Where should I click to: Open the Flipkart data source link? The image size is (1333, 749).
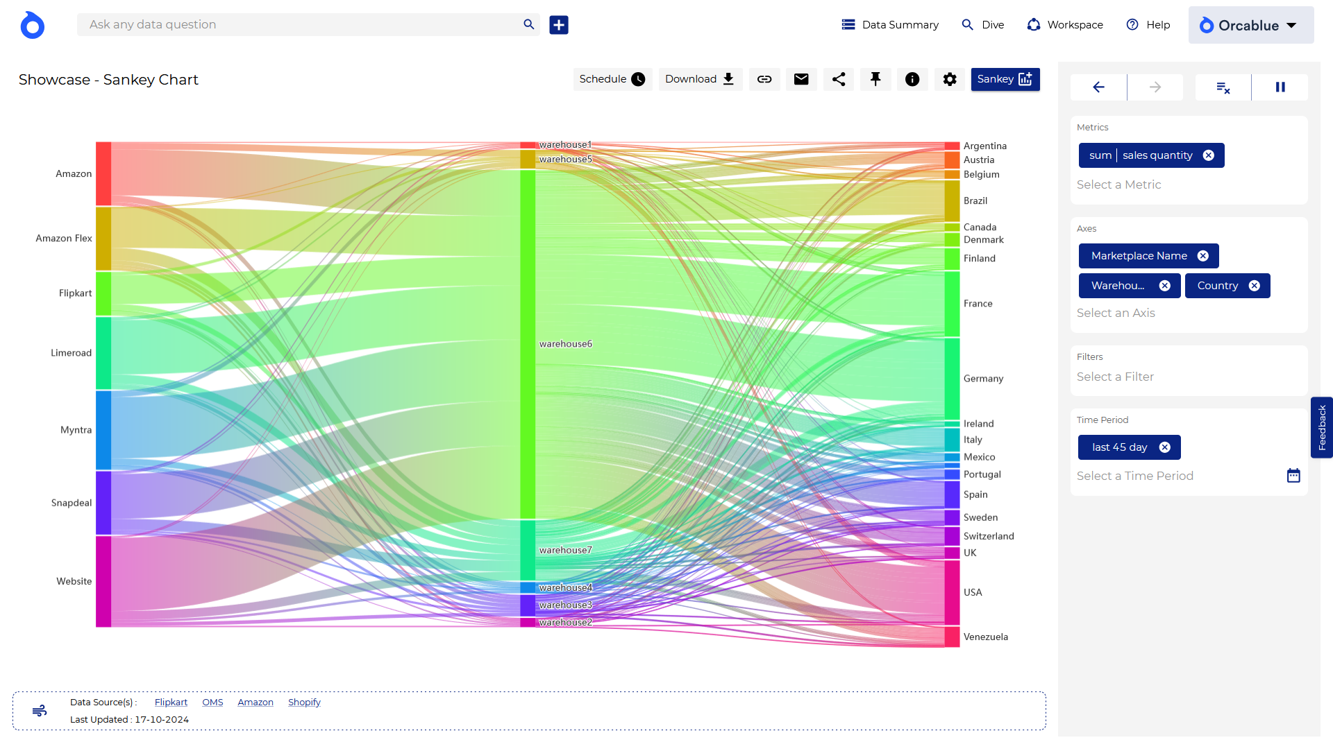[171, 702]
